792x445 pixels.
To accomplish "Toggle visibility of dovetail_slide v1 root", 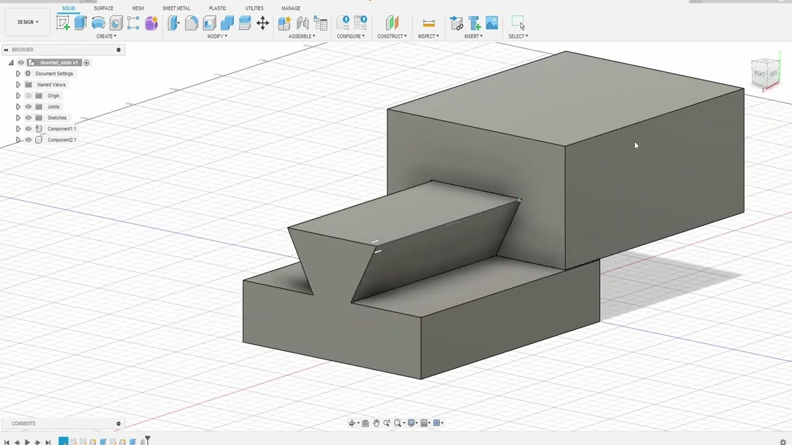I will [20, 62].
